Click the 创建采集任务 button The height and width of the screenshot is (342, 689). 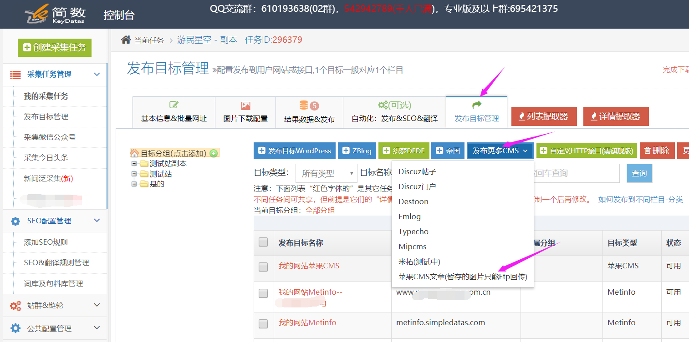[55, 47]
